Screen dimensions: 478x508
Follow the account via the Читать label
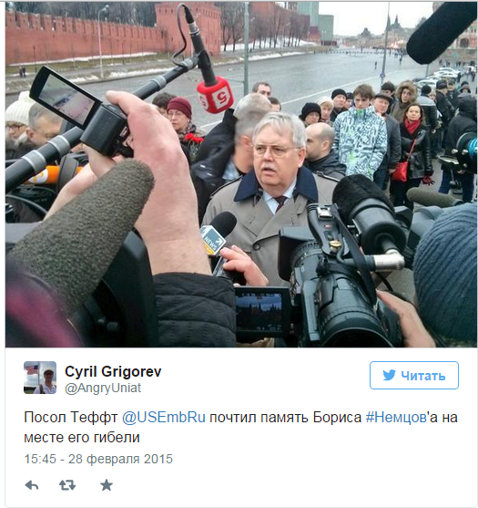423,376
